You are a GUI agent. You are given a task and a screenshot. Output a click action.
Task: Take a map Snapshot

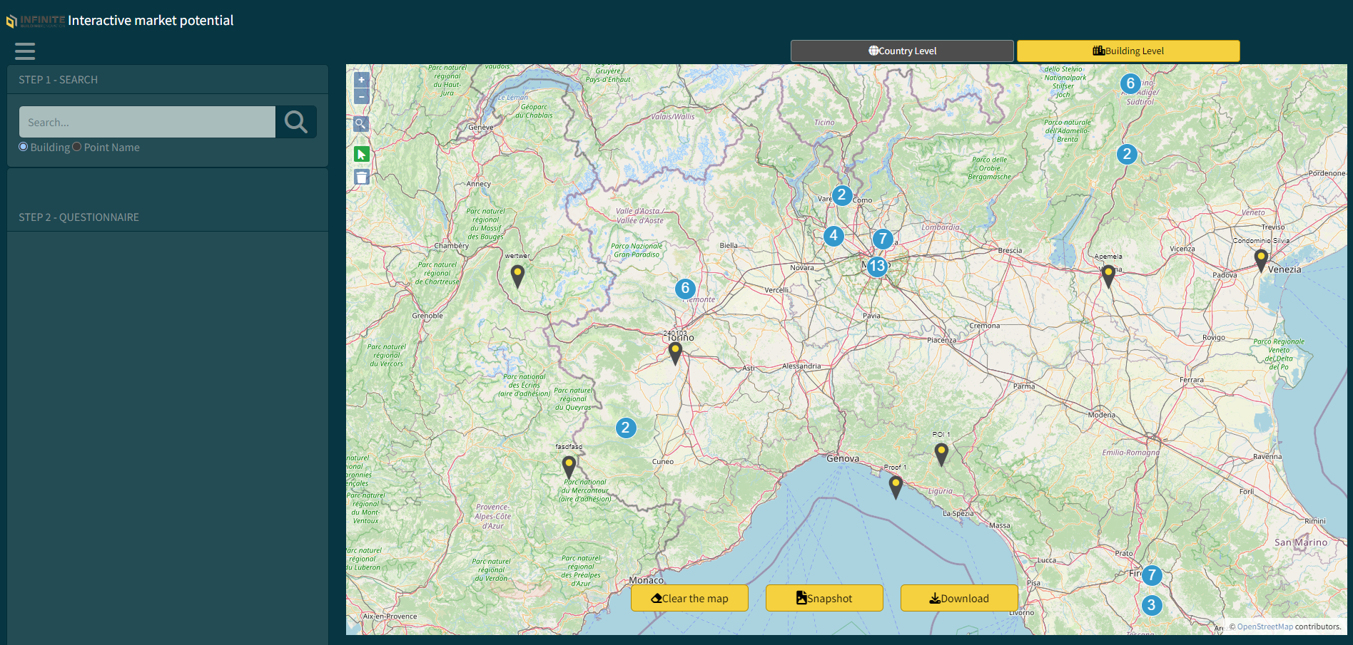coord(824,598)
